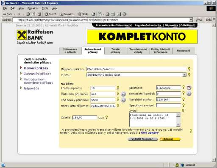This screenshot has width=217, height=168.
Task: Expand the Z účtu account dropdown
Action: [184, 75]
